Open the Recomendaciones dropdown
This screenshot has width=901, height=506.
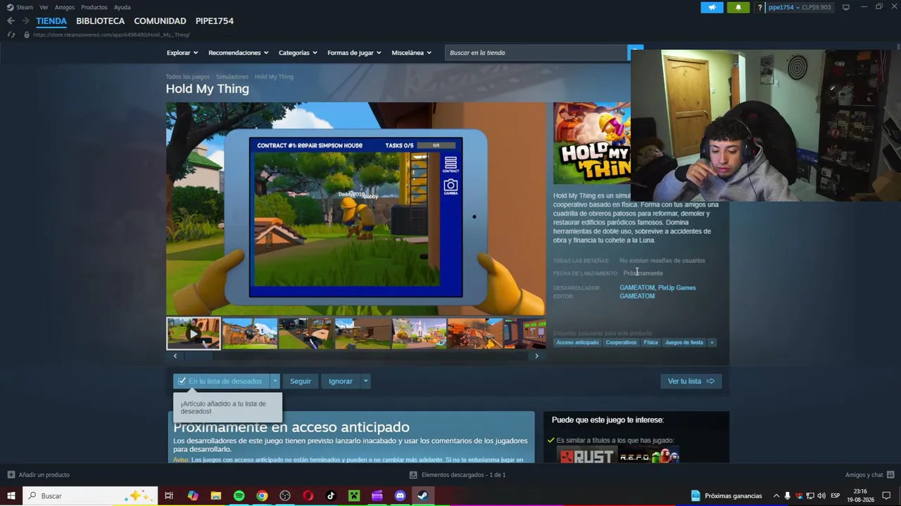click(239, 53)
